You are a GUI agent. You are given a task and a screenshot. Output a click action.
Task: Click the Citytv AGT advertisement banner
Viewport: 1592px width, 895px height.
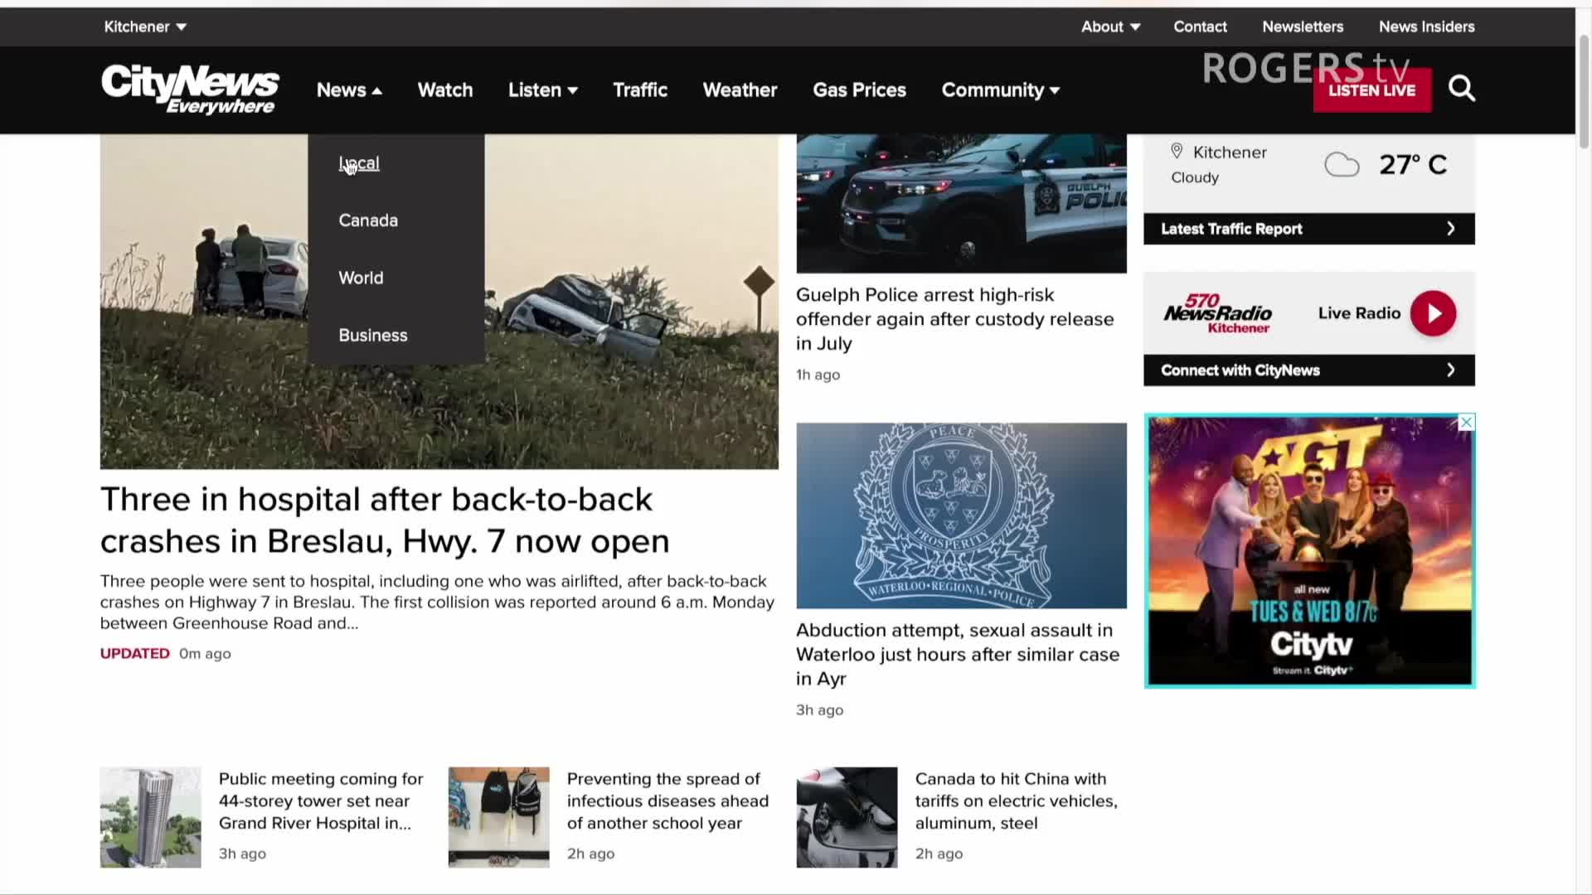(1309, 550)
